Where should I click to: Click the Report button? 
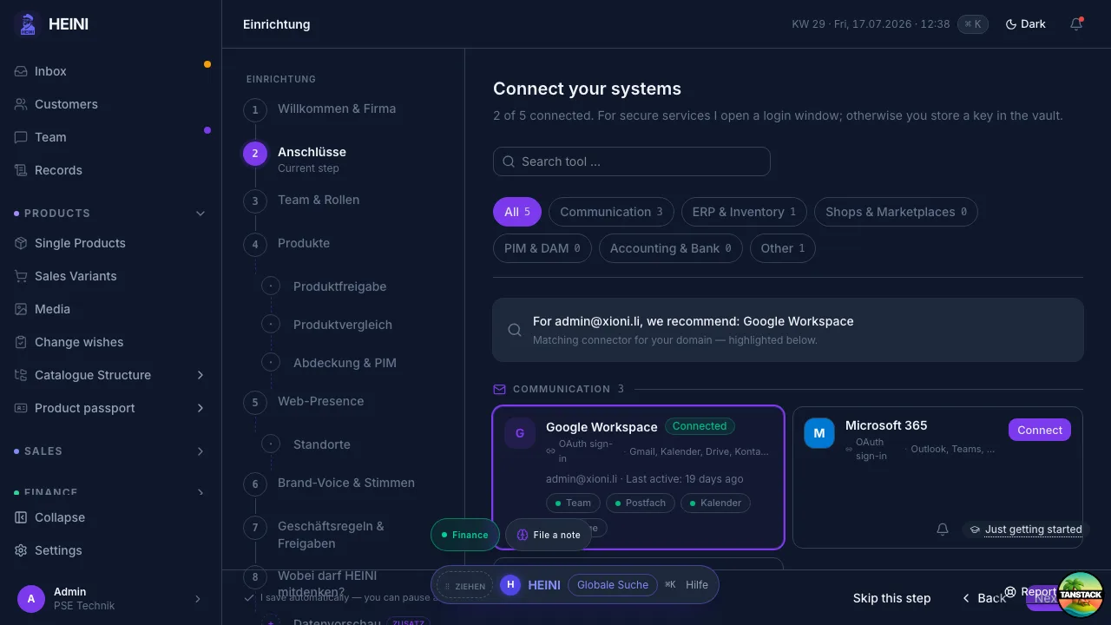(x=1030, y=592)
